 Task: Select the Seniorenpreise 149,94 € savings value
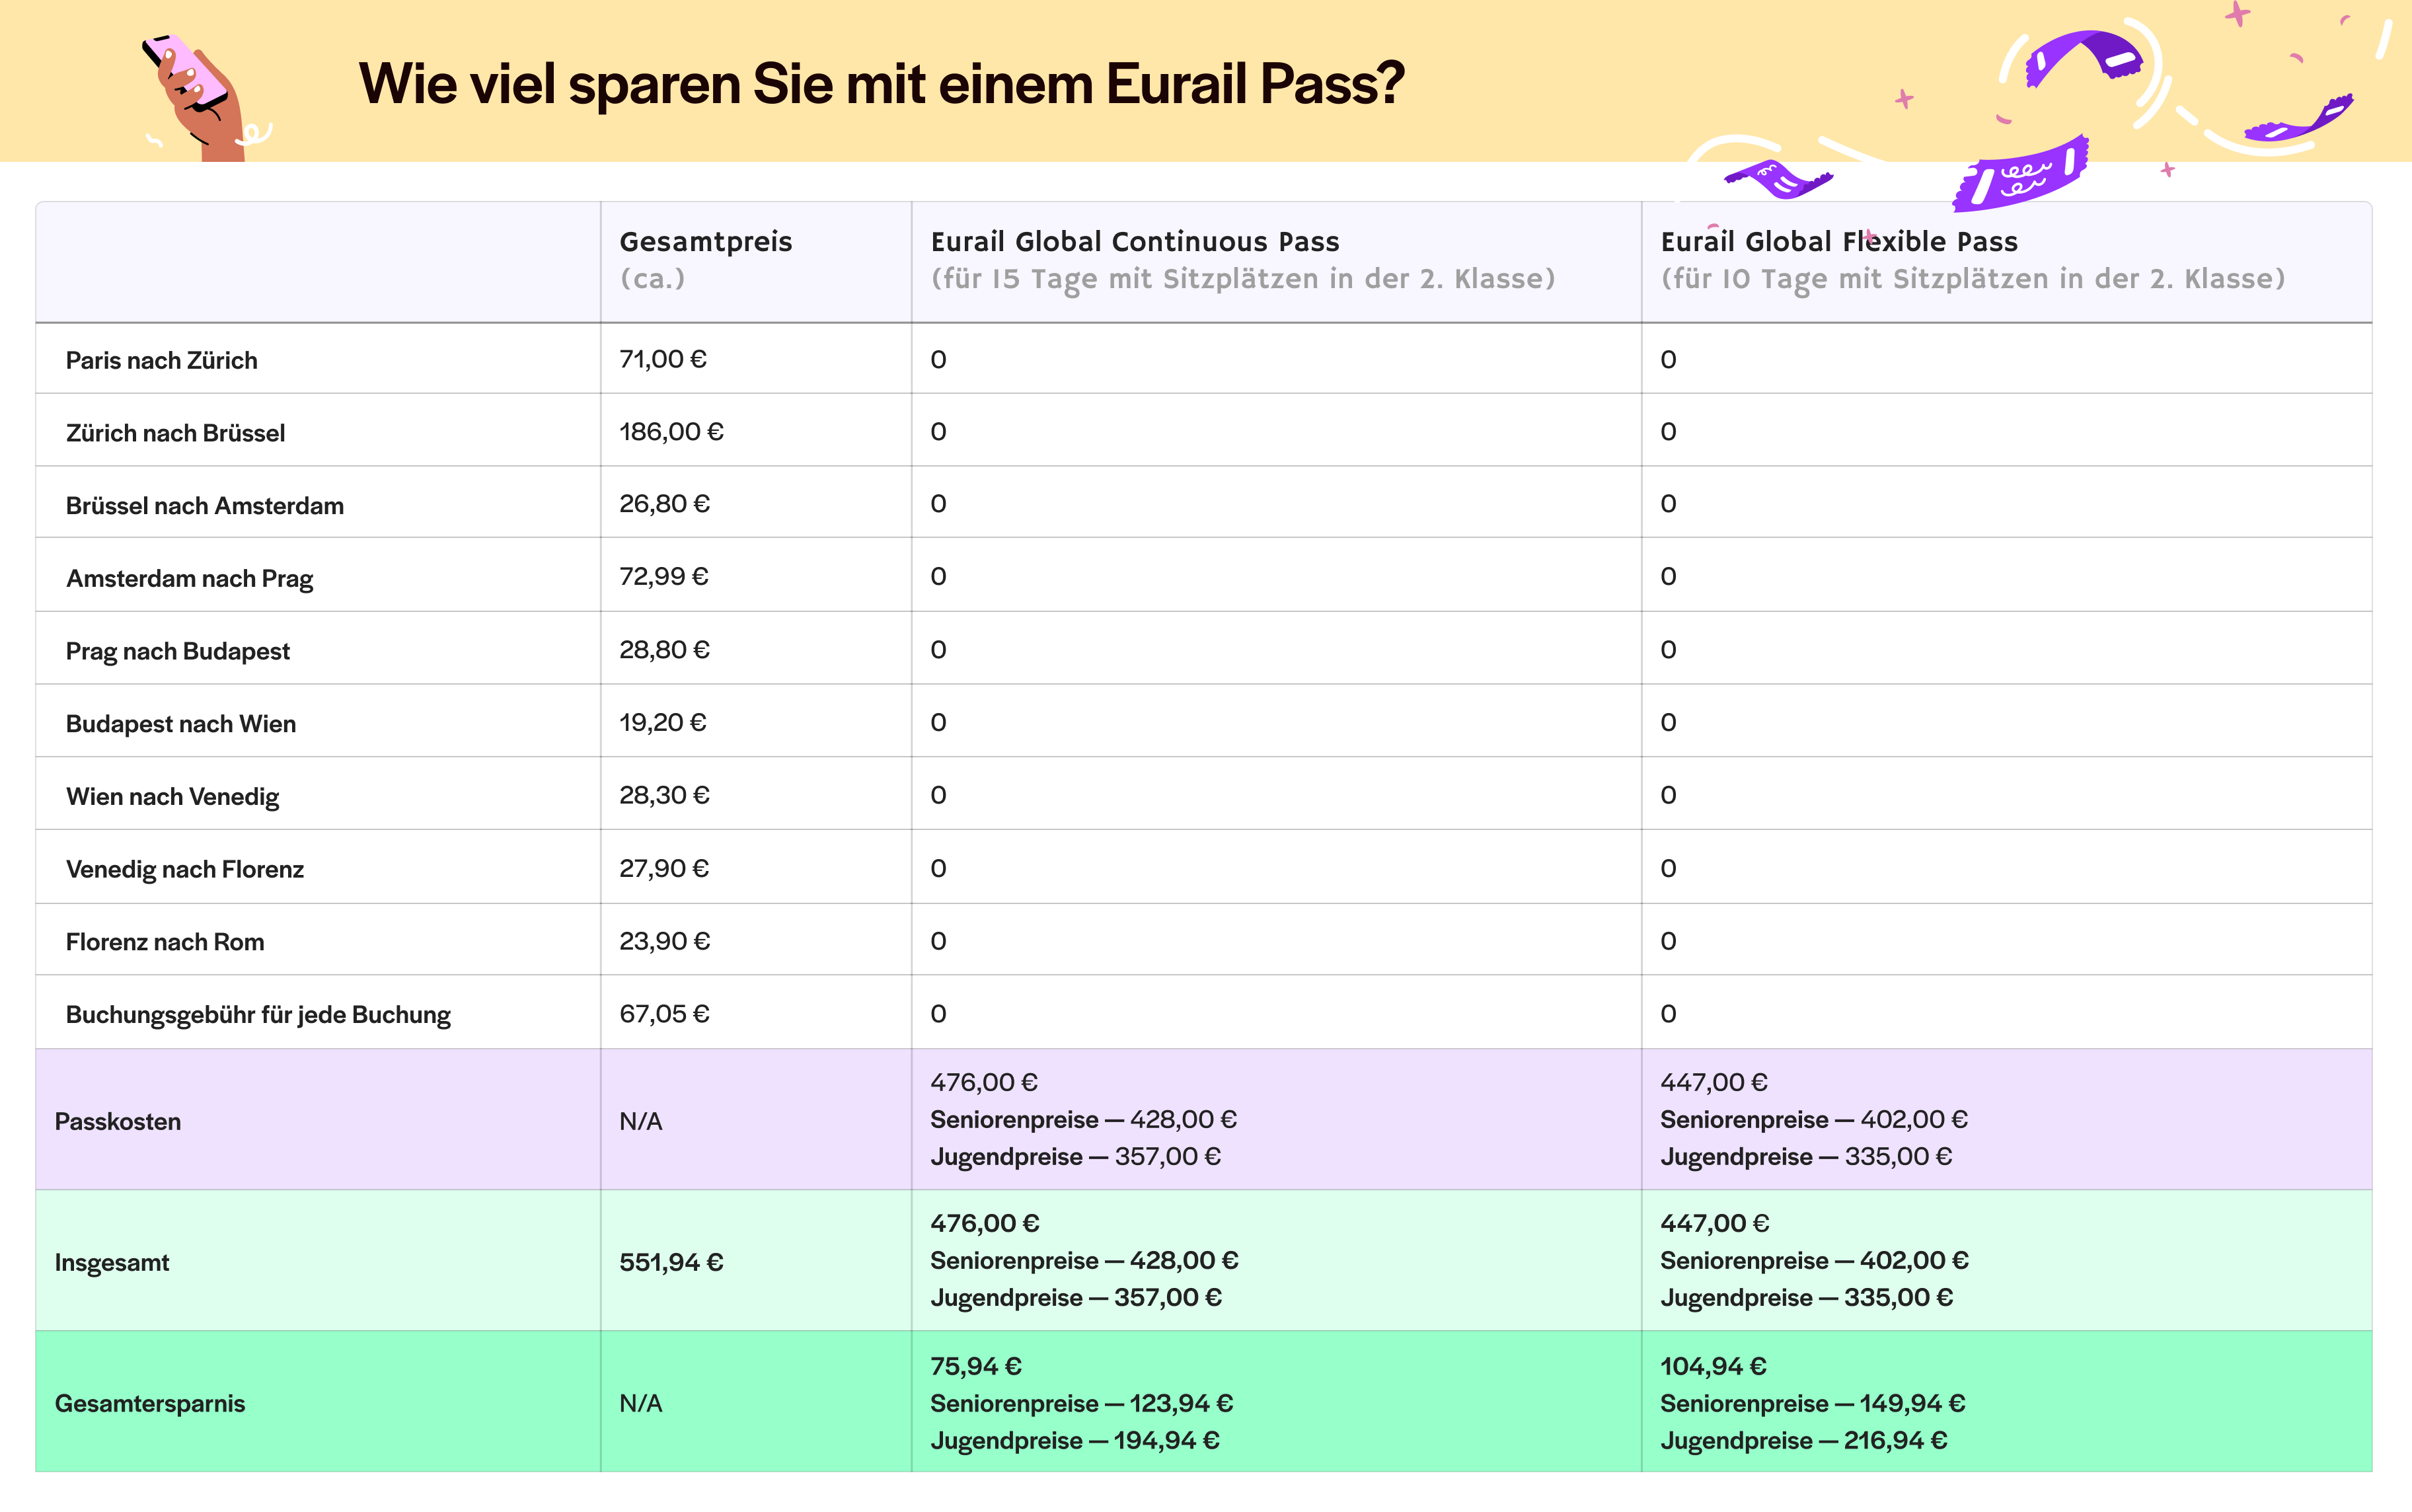tap(1812, 1402)
